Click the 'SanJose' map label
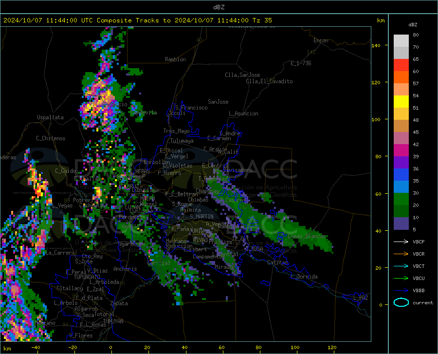 click(x=218, y=102)
